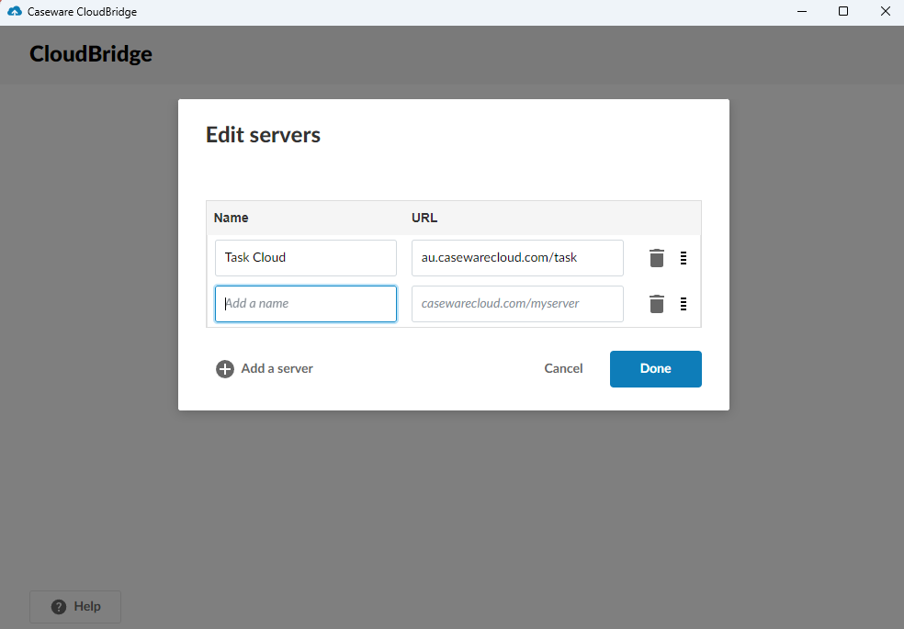Image resolution: width=904 pixels, height=629 pixels.
Task: Click the Edit servers dialog title
Action: click(263, 135)
